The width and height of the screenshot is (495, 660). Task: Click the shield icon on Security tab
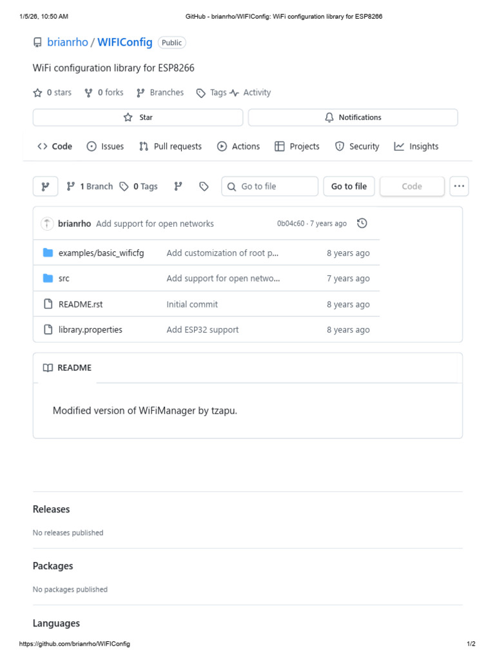click(x=340, y=146)
